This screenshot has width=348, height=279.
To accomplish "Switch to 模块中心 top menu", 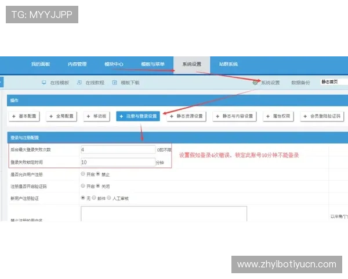I will (114, 64).
